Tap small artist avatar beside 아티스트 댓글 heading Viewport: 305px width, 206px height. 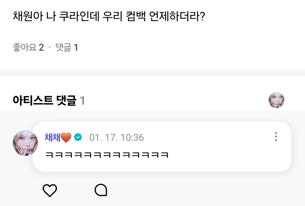(276, 100)
